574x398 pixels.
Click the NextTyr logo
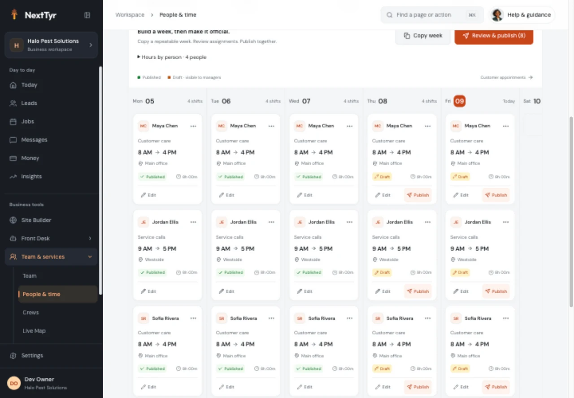click(x=34, y=15)
